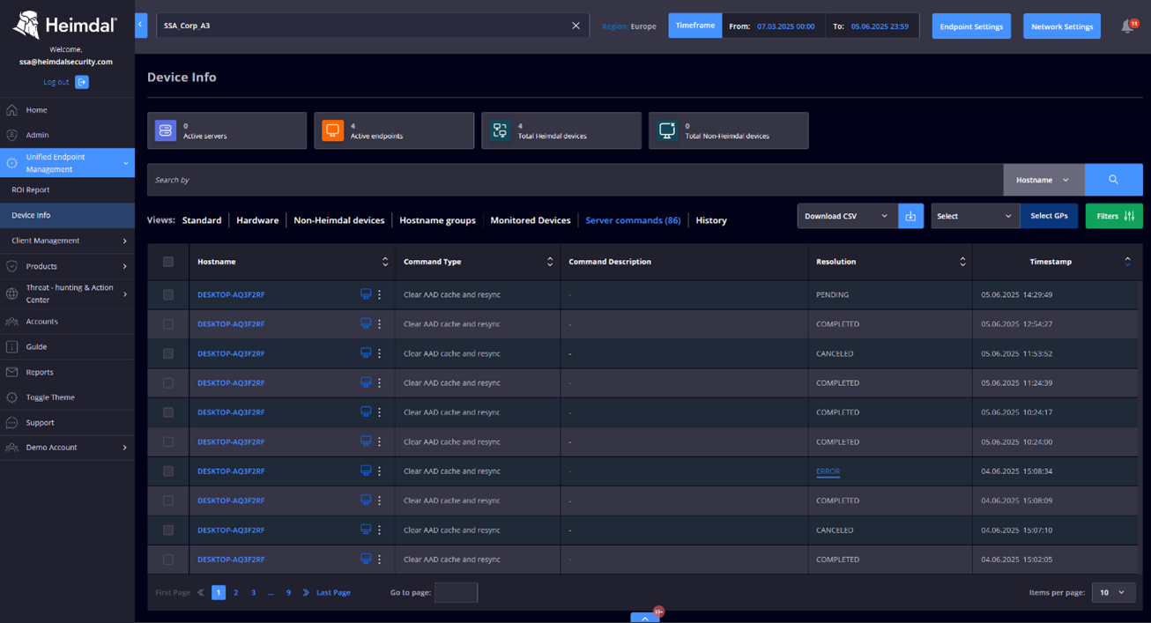Open Network Settings
Screen dimensions: 1151x623
click(1062, 26)
